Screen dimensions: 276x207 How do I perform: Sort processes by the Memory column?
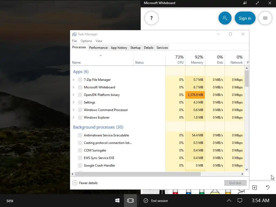point(195,60)
